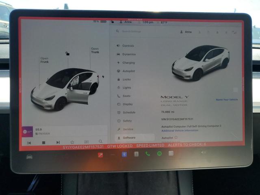Tap the car icon in the bottom-left corner
Screen dimensions: 260x195
click(x=29, y=157)
